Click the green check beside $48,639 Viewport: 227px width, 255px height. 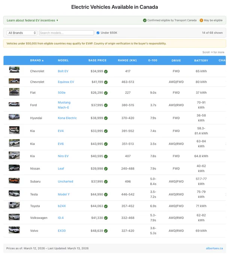106,231
